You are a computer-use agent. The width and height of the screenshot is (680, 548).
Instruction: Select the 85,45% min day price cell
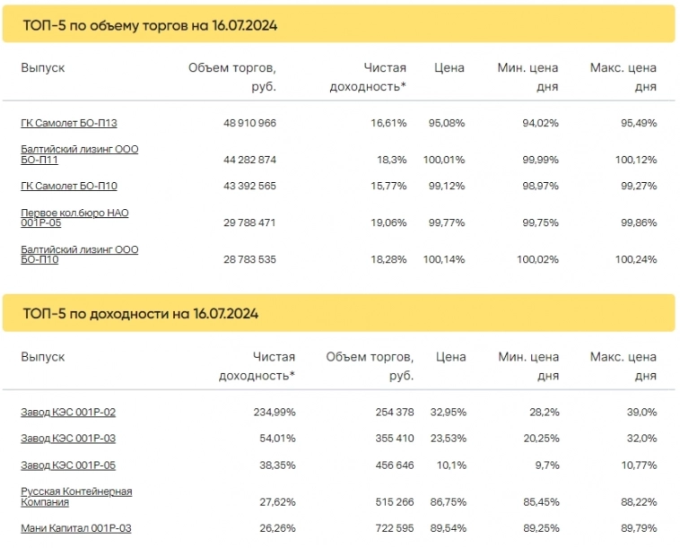pyautogui.click(x=538, y=497)
